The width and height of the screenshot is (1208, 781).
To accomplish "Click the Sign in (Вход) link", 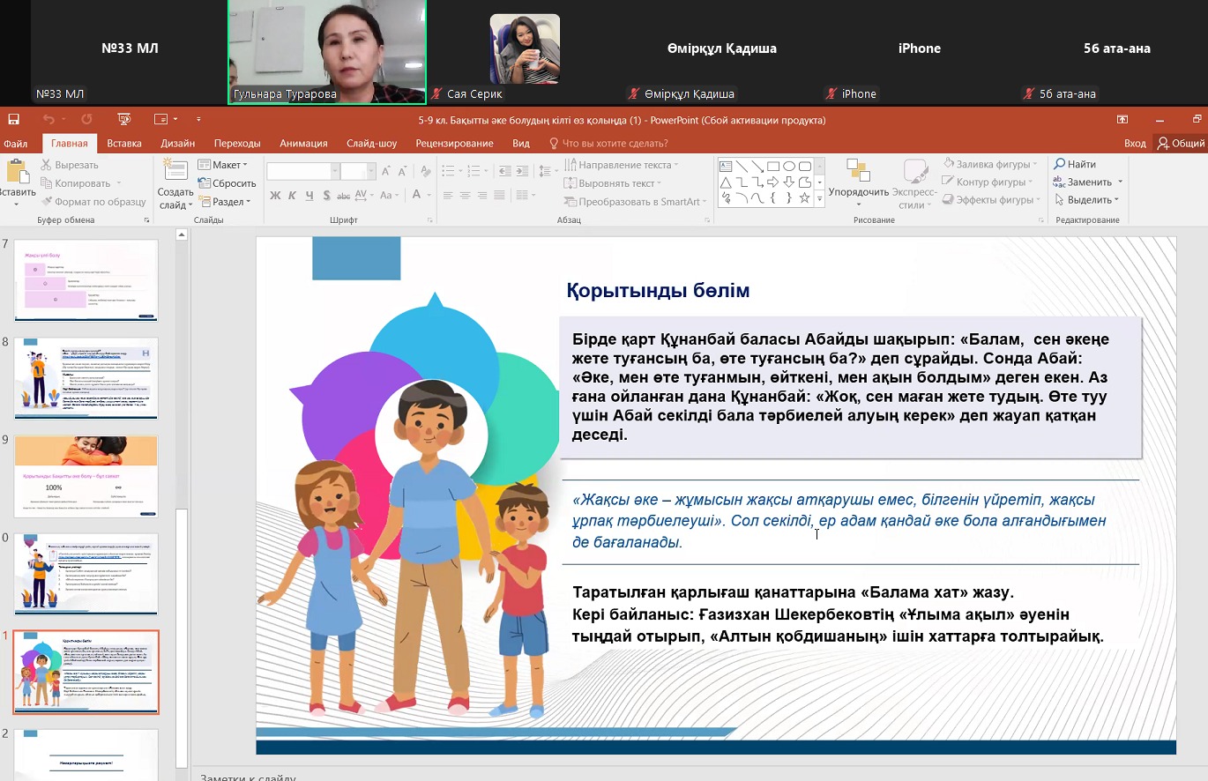I will click(1135, 144).
